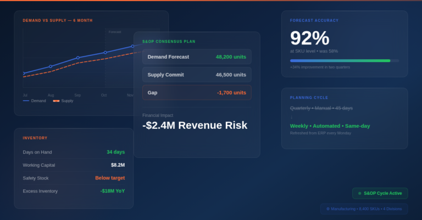This screenshot has height=220, width=422.
Task: Click the Demand legend line icon
Action: coord(26,101)
